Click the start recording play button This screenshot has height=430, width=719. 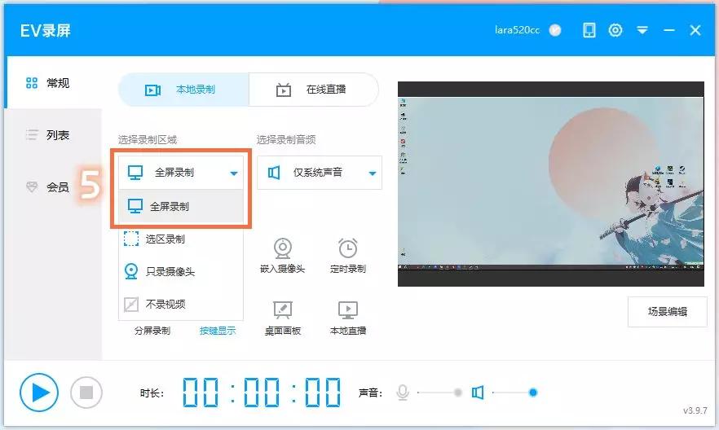tap(39, 393)
